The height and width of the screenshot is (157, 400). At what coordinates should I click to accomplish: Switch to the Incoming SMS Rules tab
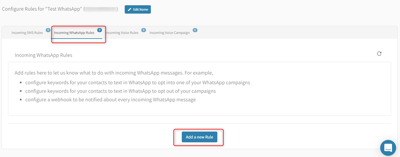(27, 33)
